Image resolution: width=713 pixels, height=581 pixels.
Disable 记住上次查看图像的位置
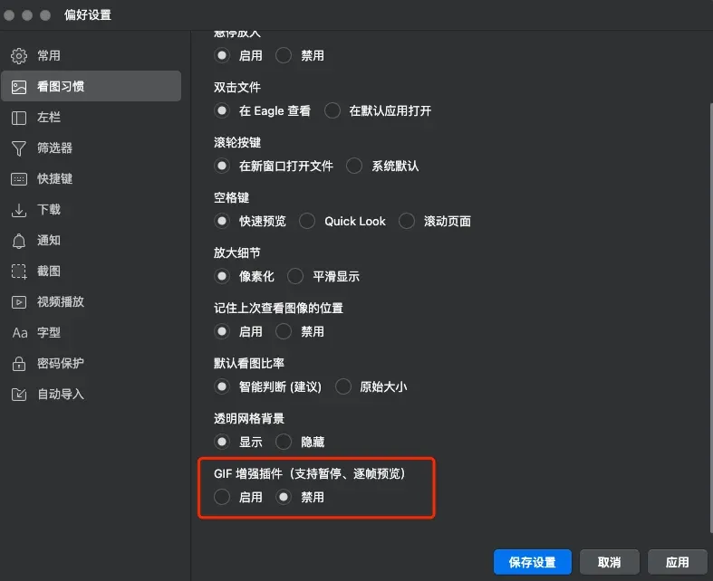tap(284, 331)
